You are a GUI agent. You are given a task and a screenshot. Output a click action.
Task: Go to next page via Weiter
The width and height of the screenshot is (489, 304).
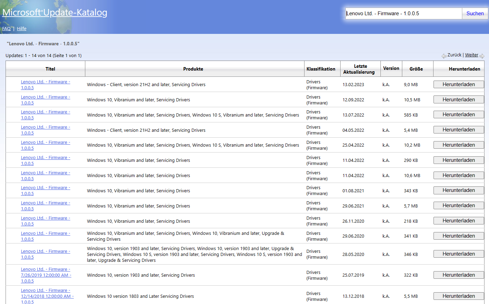click(x=471, y=55)
